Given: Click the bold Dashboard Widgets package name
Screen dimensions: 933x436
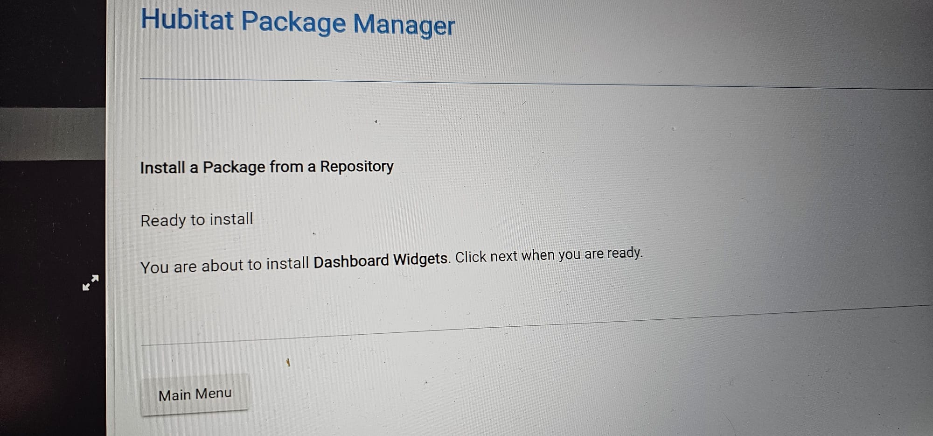Looking at the screenshot, I should coord(381,260).
